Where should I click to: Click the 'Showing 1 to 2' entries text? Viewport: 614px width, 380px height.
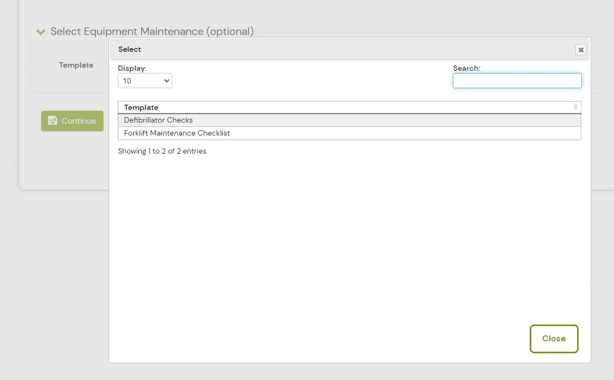coord(162,152)
